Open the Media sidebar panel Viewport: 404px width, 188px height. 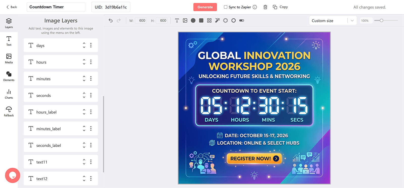9,59
